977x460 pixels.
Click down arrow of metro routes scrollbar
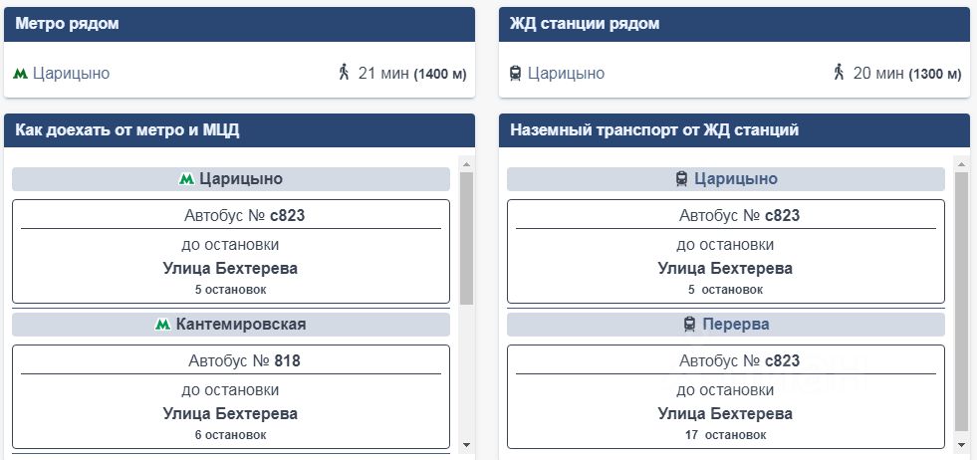click(467, 444)
